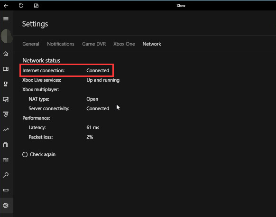Click the 'Network status' heading

[x=41, y=60]
